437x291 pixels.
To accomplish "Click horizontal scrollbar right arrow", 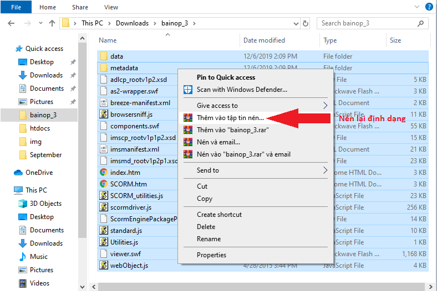I will [430, 287].
